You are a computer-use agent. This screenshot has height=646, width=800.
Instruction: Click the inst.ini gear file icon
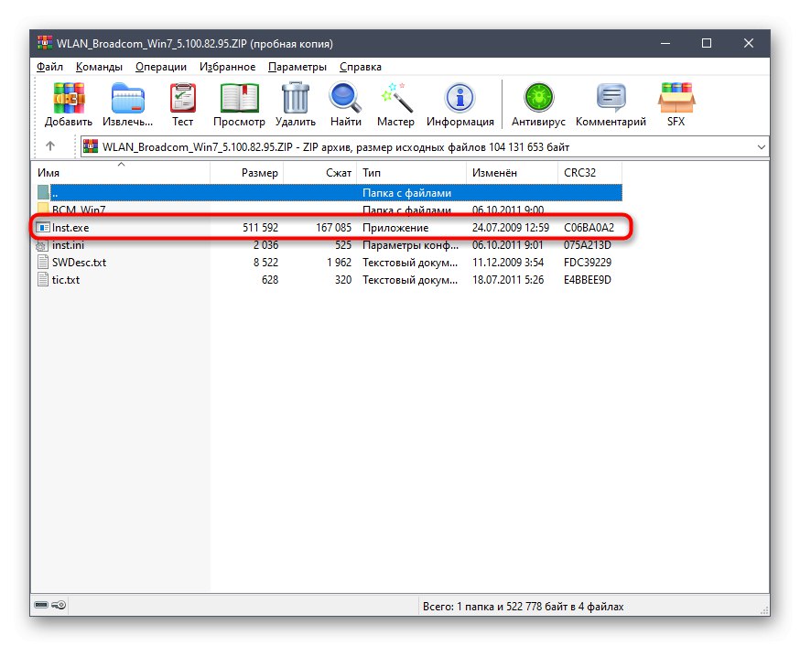(x=41, y=245)
